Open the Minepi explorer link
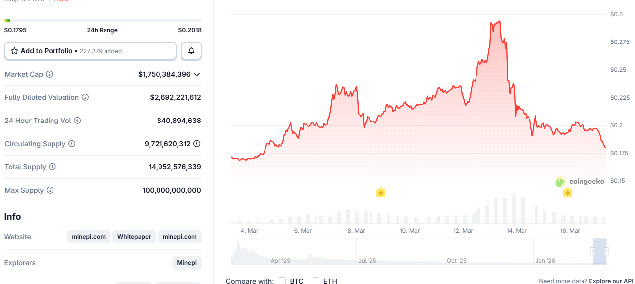 tap(187, 263)
